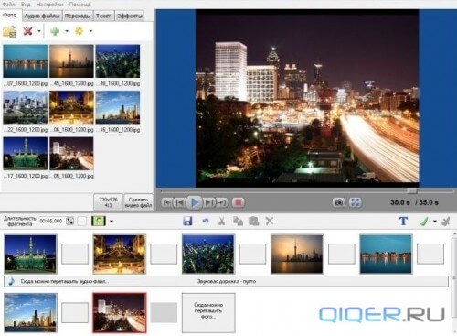The image size is (457, 336).
Task: Open dropdown next to green checkmark
Action: click(x=435, y=222)
